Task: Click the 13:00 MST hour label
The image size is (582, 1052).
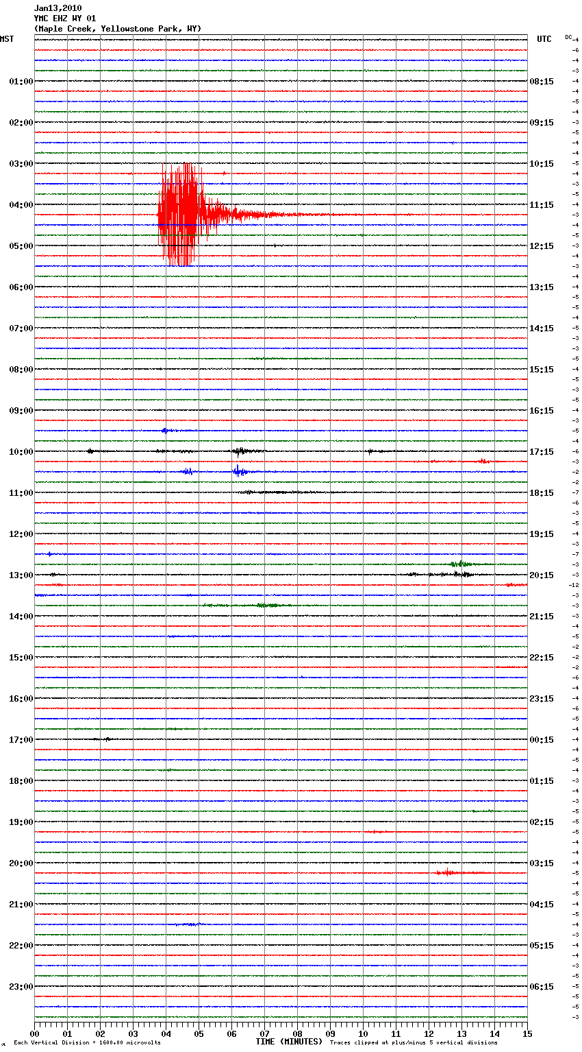Action: click(x=21, y=575)
